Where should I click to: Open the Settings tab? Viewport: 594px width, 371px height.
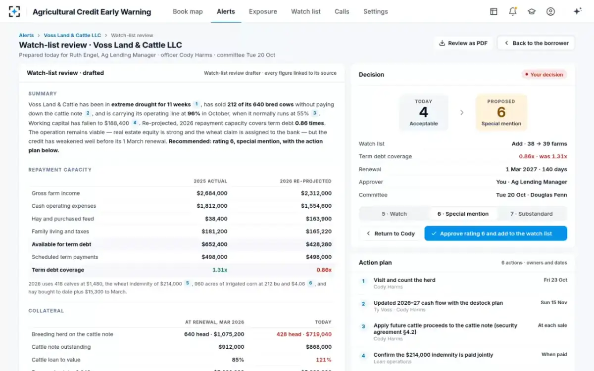[x=376, y=11]
